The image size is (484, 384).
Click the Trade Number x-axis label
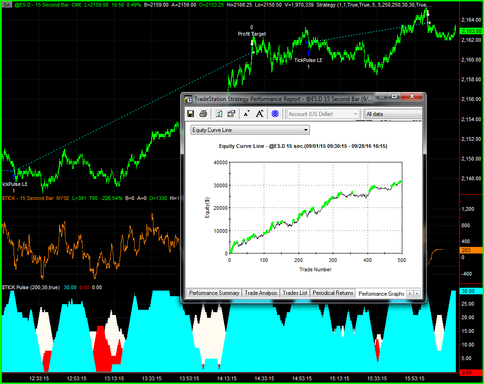coord(315,269)
